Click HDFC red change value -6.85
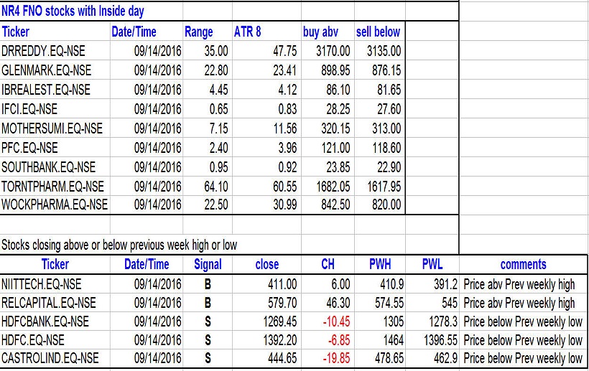589x371 pixels. click(x=339, y=341)
